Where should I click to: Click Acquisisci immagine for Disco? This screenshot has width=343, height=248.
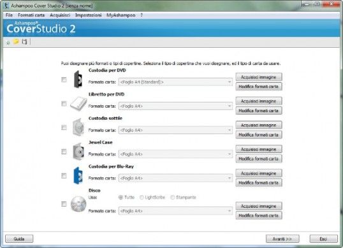[259, 206]
